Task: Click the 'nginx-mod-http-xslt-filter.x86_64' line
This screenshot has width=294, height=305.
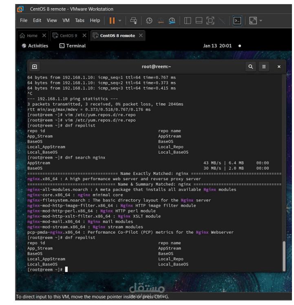Action: click(94, 216)
